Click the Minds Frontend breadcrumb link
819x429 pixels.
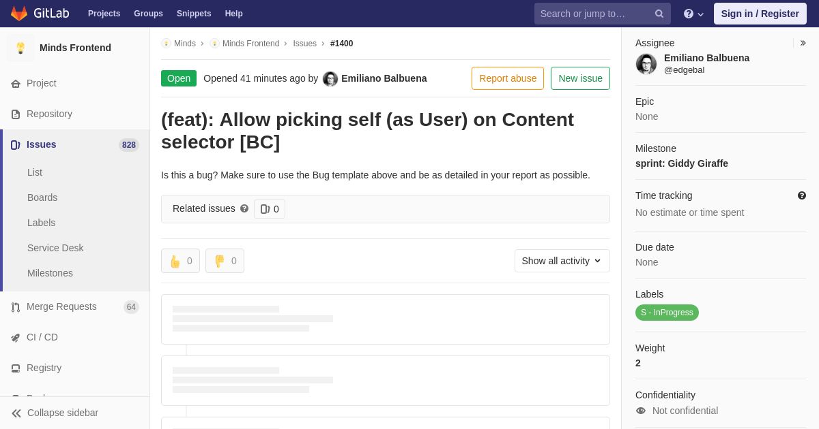click(x=250, y=44)
